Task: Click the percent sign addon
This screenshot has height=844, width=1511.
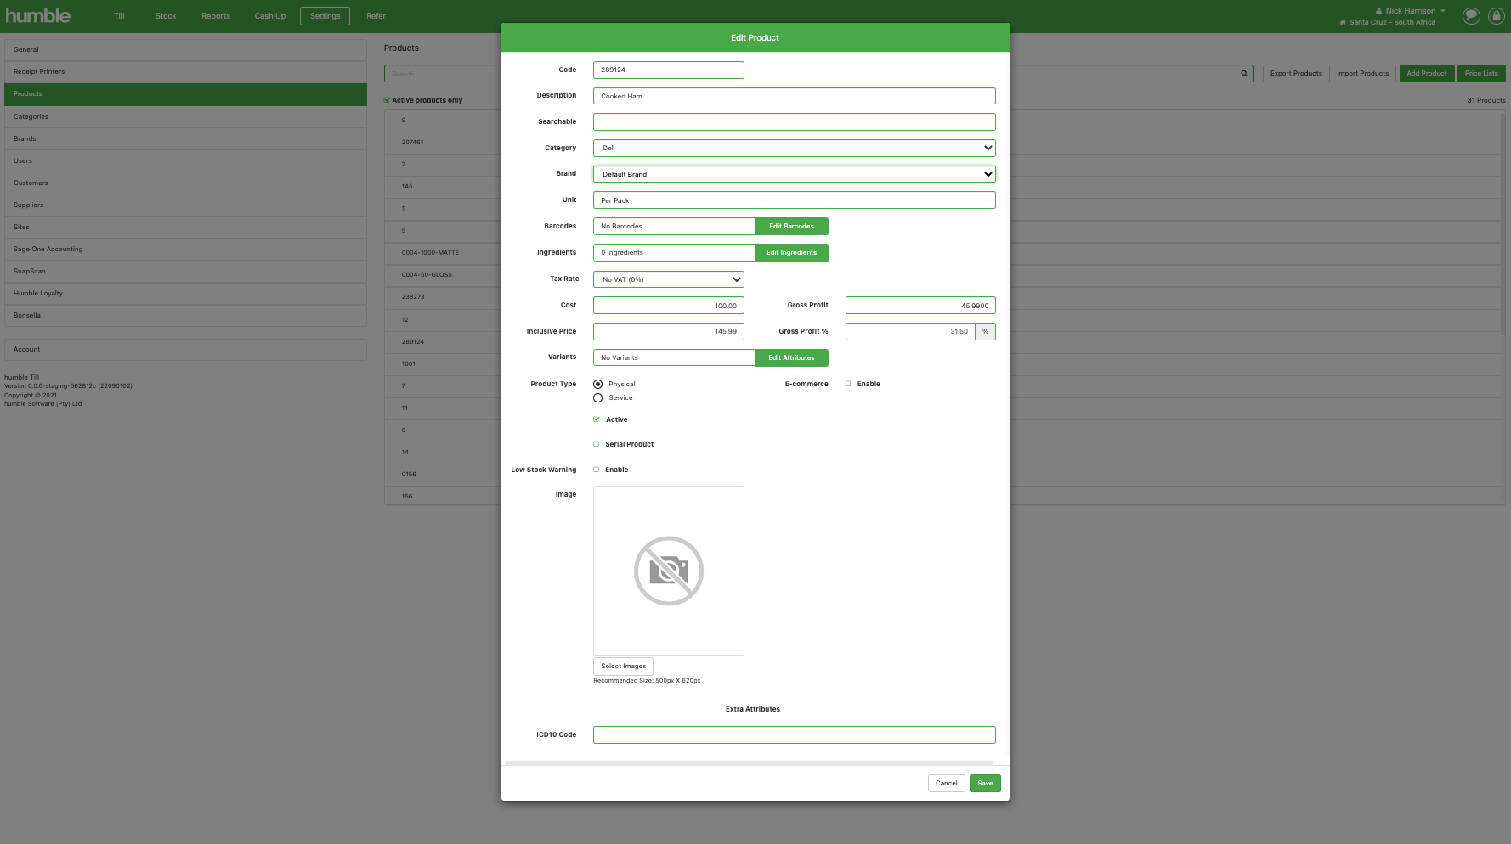Action: (x=985, y=332)
